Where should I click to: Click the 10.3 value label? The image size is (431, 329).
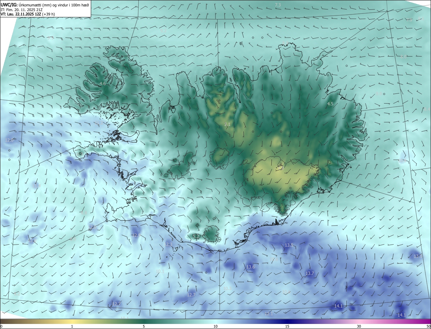pos(227,289)
